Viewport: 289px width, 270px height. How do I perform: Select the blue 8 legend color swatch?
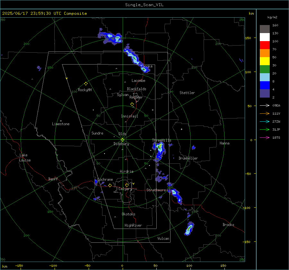coord(265,85)
